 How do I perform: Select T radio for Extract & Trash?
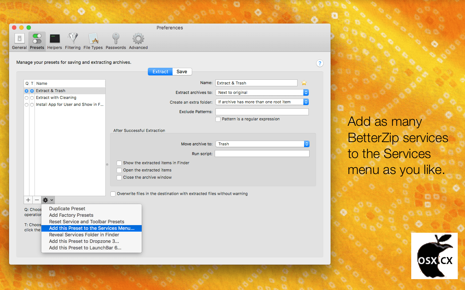pyautogui.click(x=32, y=91)
